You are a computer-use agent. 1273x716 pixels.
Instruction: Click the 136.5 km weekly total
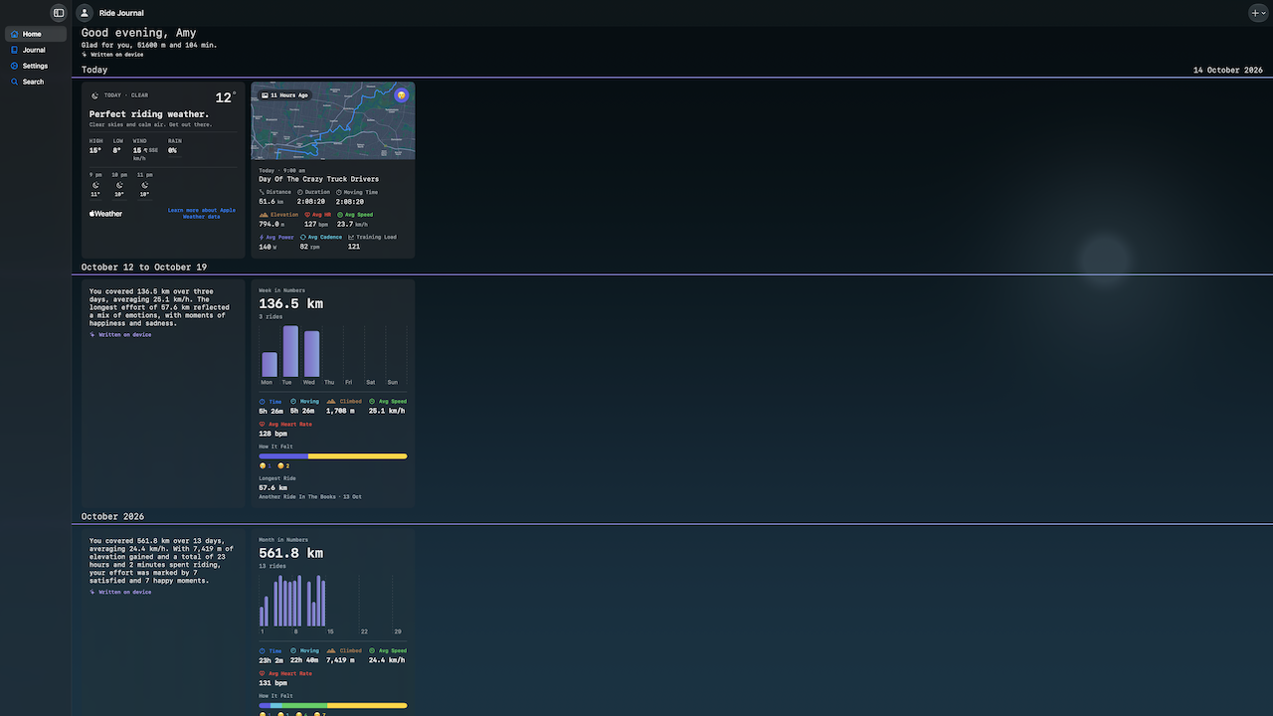291,303
